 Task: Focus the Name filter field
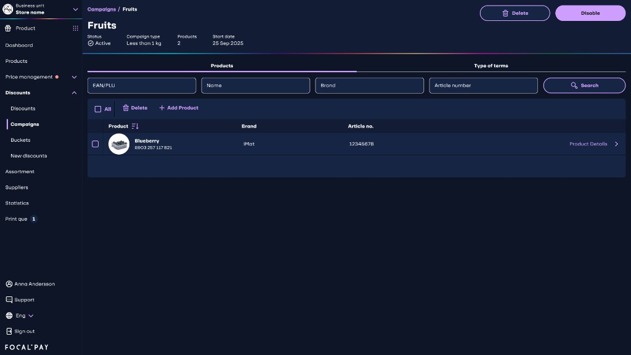[x=256, y=85]
